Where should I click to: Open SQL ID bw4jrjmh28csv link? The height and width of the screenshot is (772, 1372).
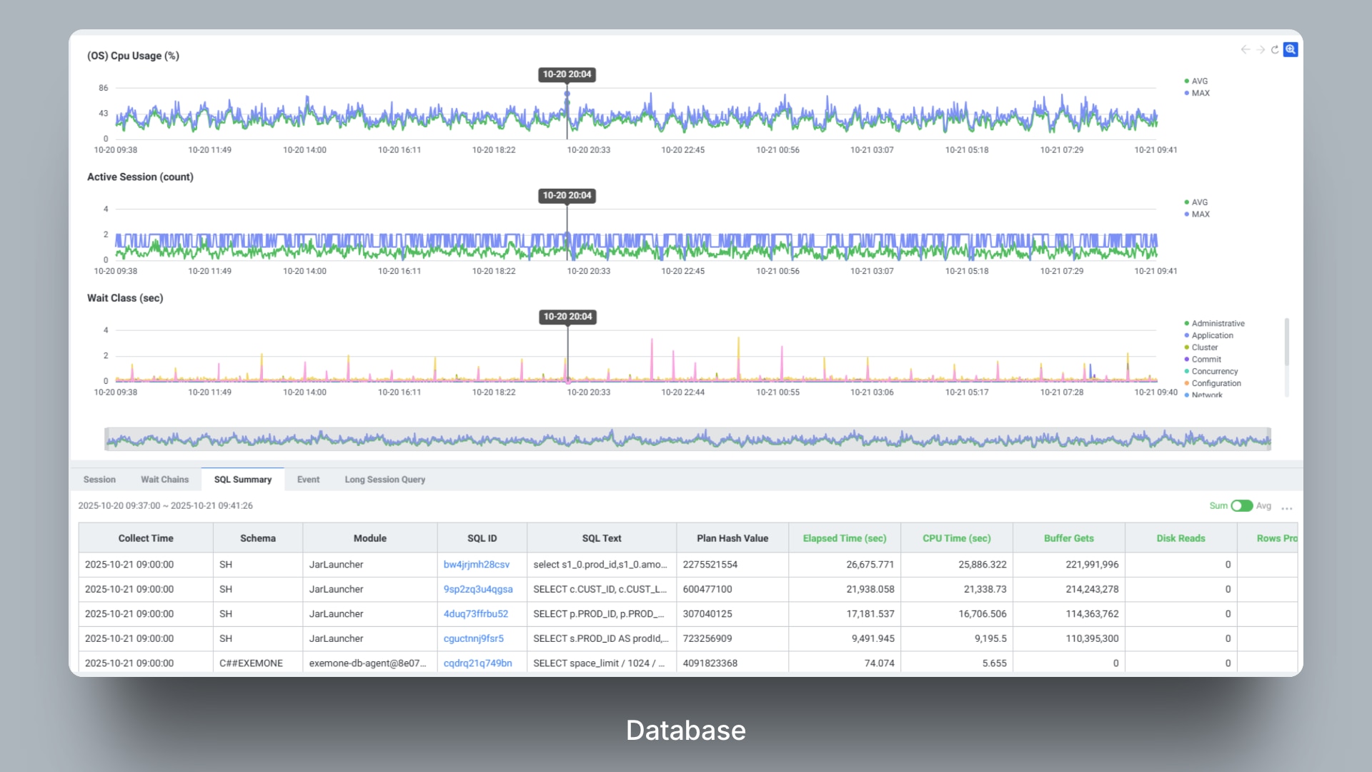477,565
